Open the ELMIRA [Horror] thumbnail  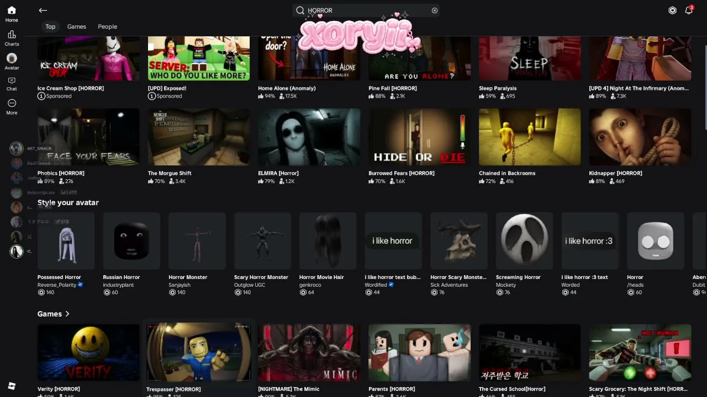(309, 137)
